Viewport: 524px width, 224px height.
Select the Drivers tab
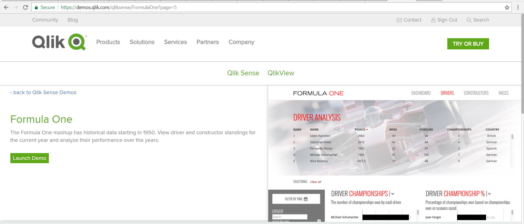(447, 93)
